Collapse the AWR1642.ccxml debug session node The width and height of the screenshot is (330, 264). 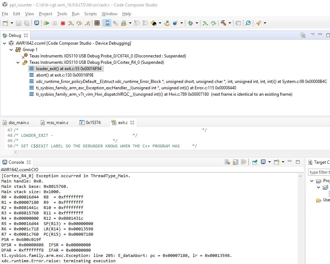pyautogui.click(x=4, y=43)
